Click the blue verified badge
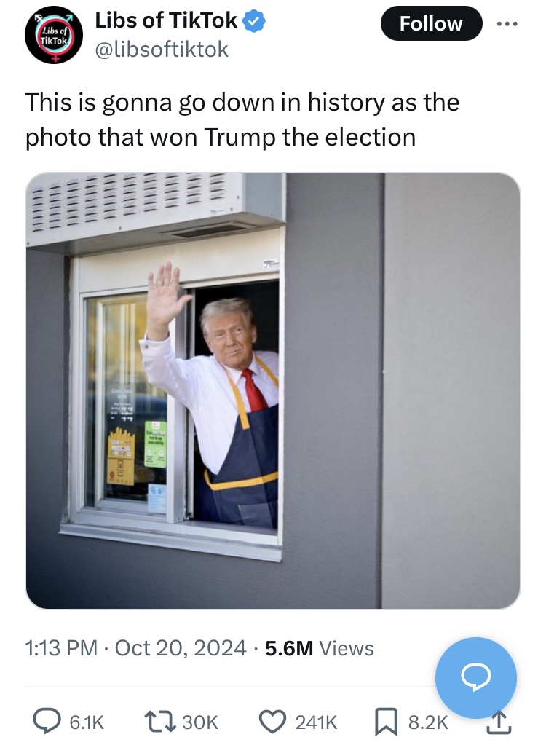Image resolution: width=546 pixels, height=745 pixels. click(x=255, y=21)
